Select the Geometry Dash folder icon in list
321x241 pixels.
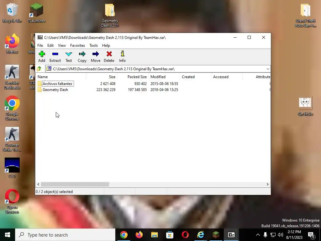click(x=39, y=89)
